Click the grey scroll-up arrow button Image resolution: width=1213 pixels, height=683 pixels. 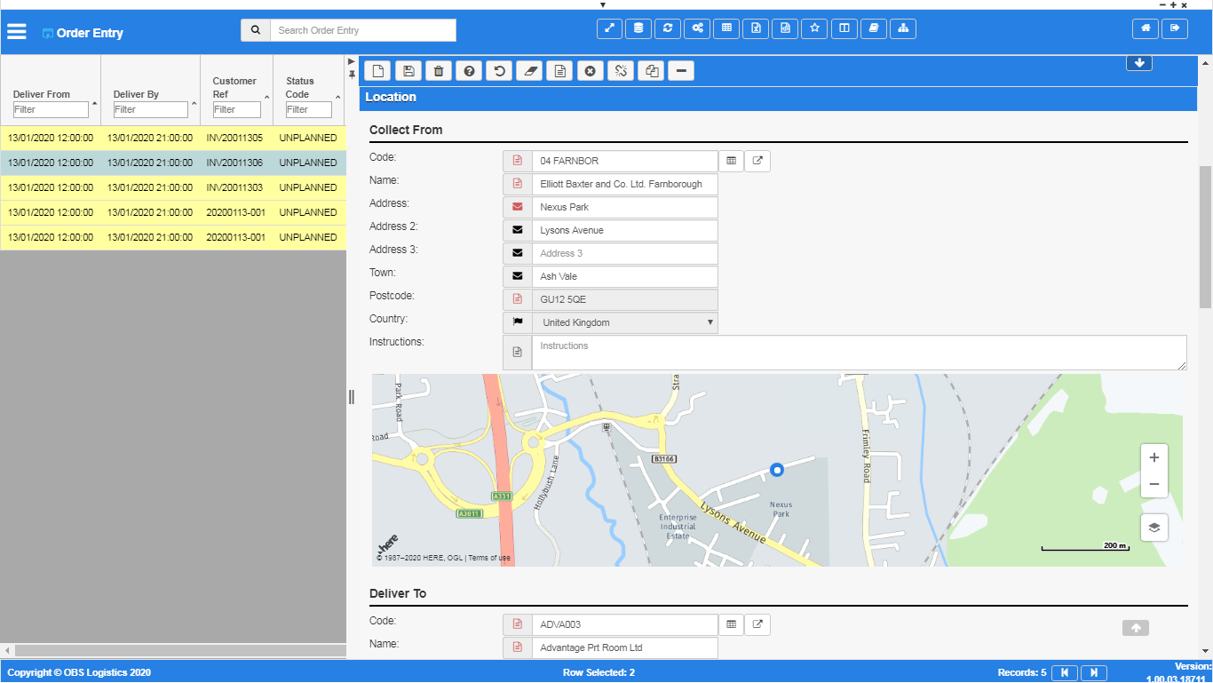pyautogui.click(x=1136, y=628)
